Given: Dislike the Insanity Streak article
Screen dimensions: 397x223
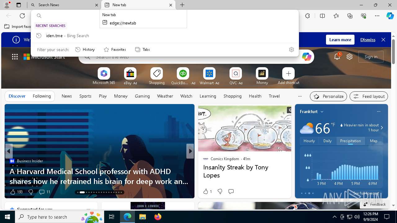Looking at the screenshot, I should [x=220, y=191].
